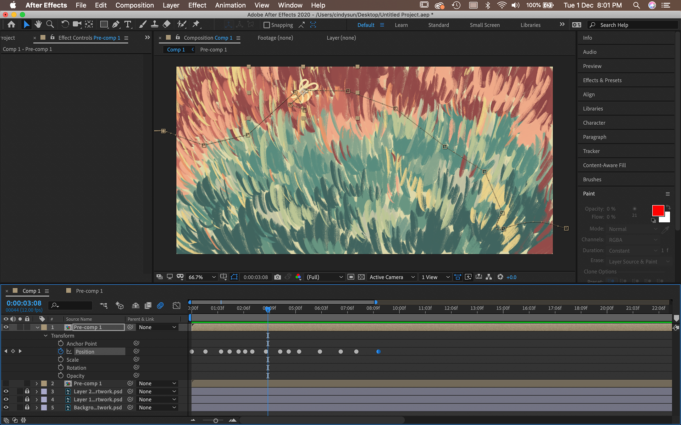The width and height of the screenshot is (681, 425).
Task: Click the Graph Editor icon in timeline
Action: tap(176, 305)
